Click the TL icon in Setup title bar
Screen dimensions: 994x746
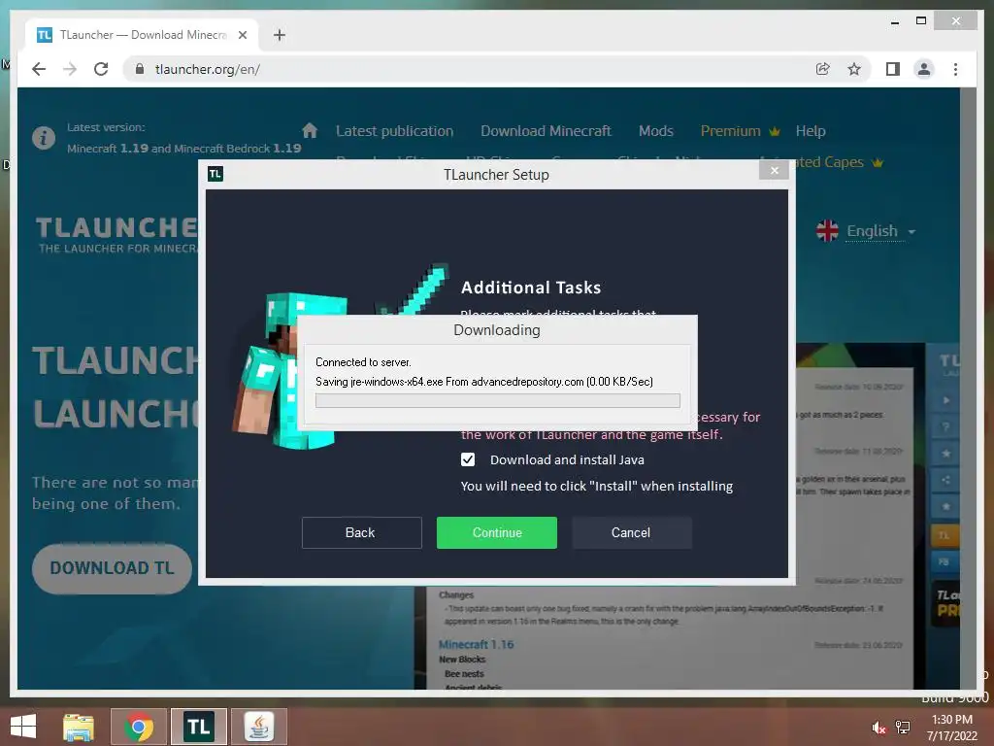215,174
